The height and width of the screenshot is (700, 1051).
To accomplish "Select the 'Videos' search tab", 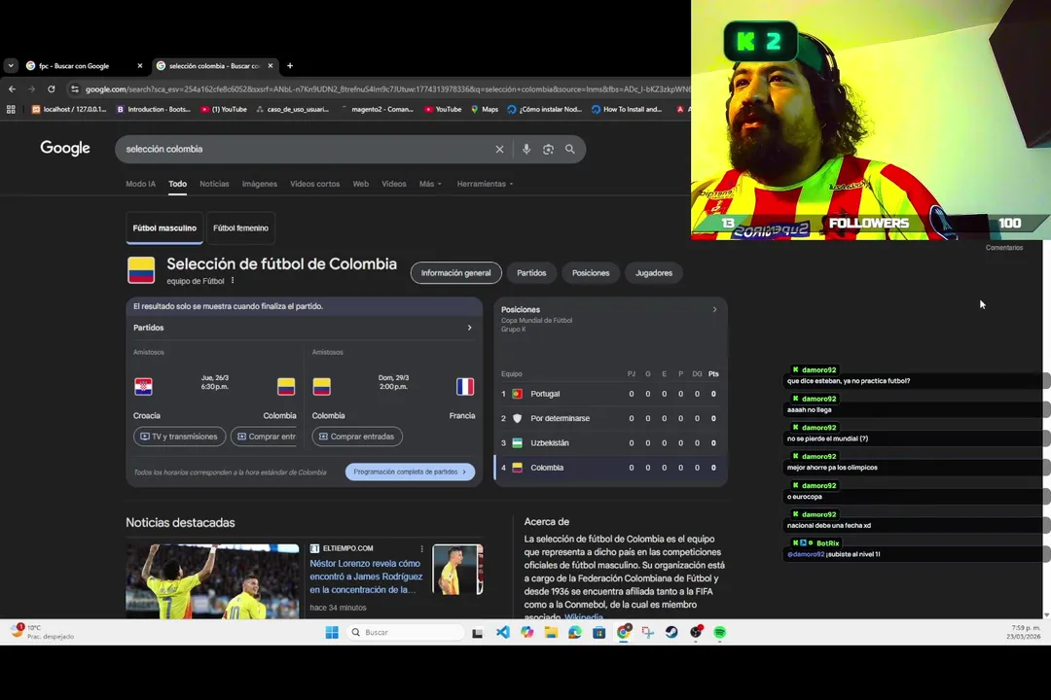I will (x=394, y=184).
